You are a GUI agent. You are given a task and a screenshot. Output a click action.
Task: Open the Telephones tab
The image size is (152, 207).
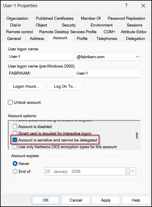[x=107, y=39]
